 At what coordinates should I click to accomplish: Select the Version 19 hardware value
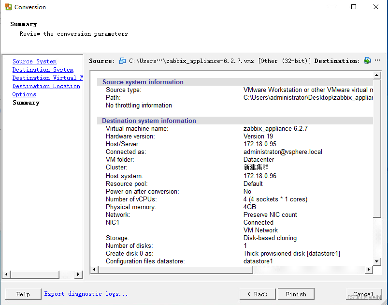coord(258,136)
